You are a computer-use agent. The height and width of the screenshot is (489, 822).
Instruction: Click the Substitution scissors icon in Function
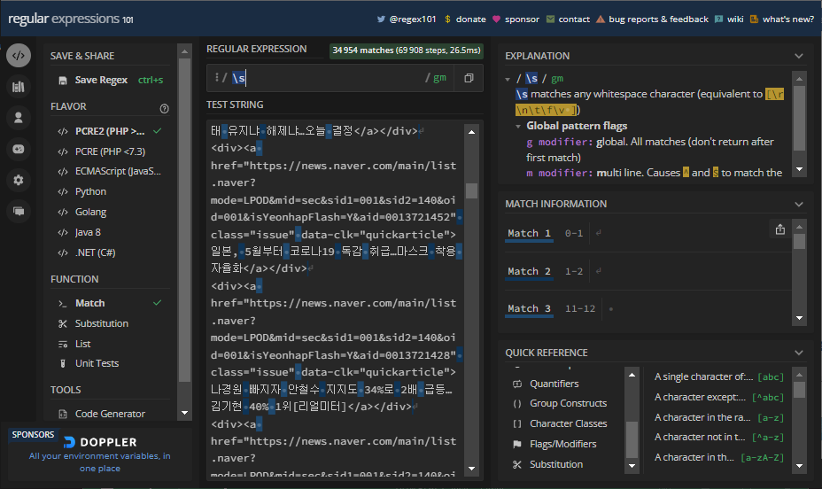tap(63, 324)
